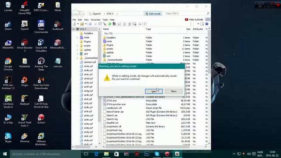This screenshot has height=158, width=281.
Task: Select the Google Chrome desktop icon
Action: pos(8,65)
